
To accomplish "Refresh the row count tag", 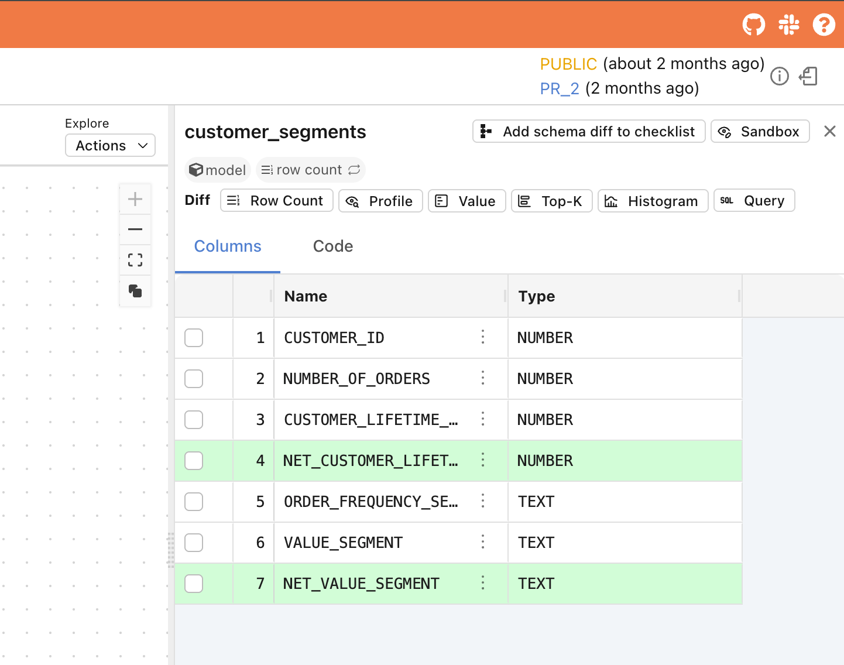I will (354, 170).
